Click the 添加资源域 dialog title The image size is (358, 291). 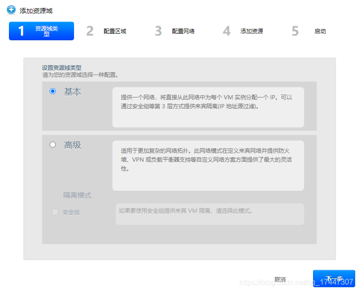point(36,11)
